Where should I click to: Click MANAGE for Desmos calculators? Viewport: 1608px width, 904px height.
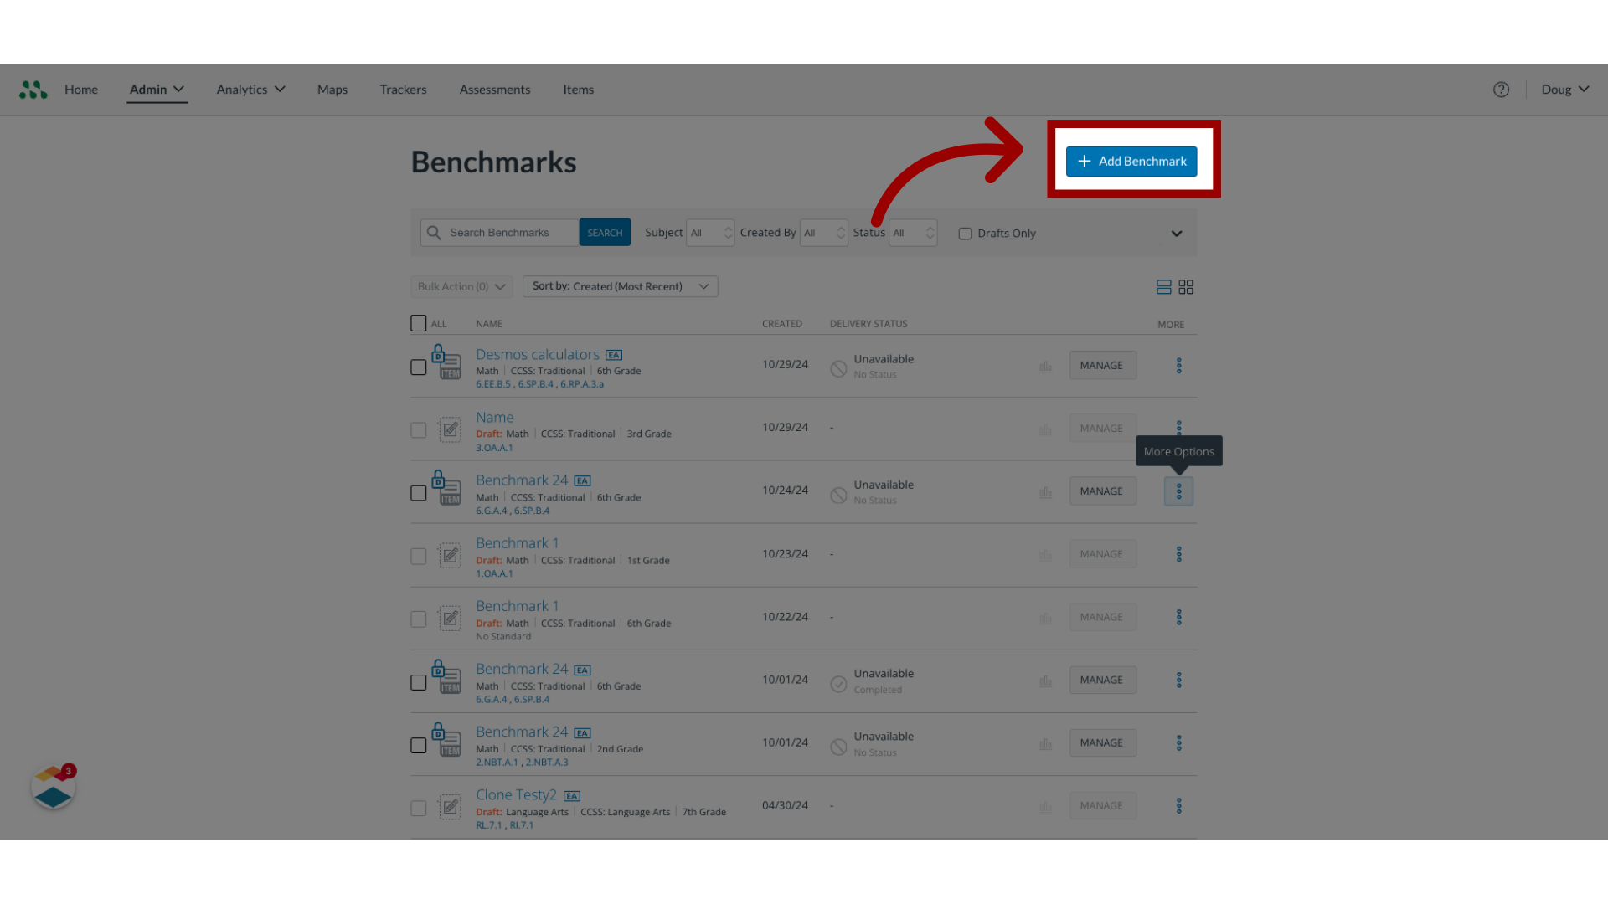pyautogui.click(x=1102, y=366)
